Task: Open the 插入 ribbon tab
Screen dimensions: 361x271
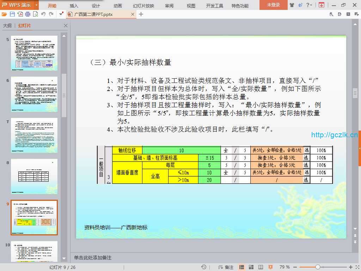Action: click(74, 6)
